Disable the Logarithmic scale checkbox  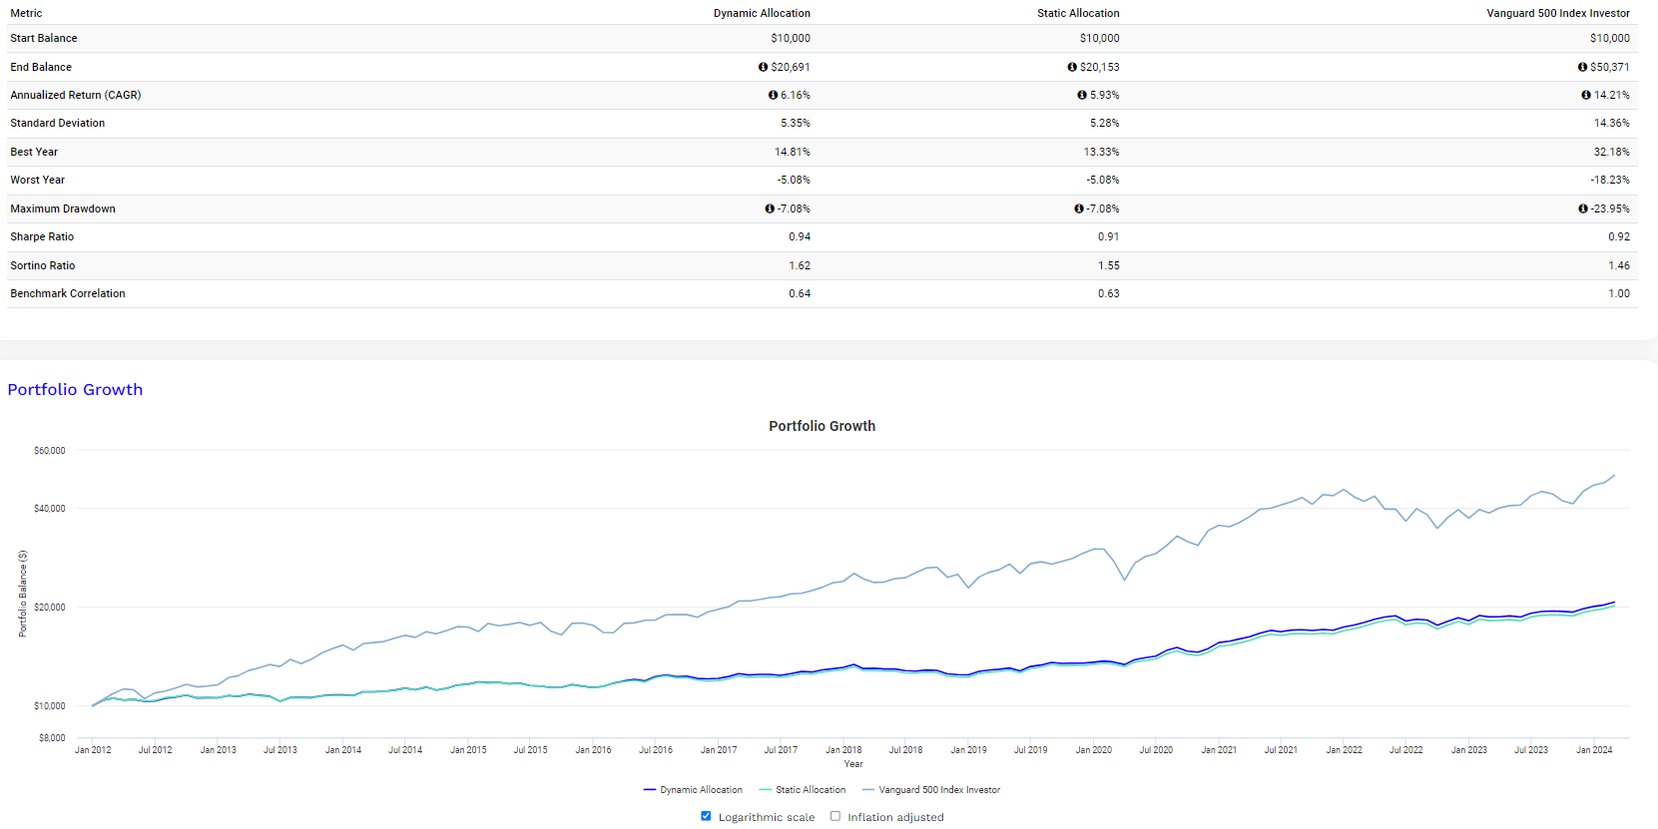[706, 816]
